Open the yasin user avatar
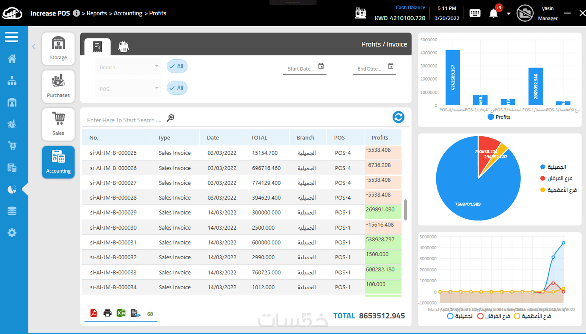Screen dimensions: 586x334 pos(525,13)
